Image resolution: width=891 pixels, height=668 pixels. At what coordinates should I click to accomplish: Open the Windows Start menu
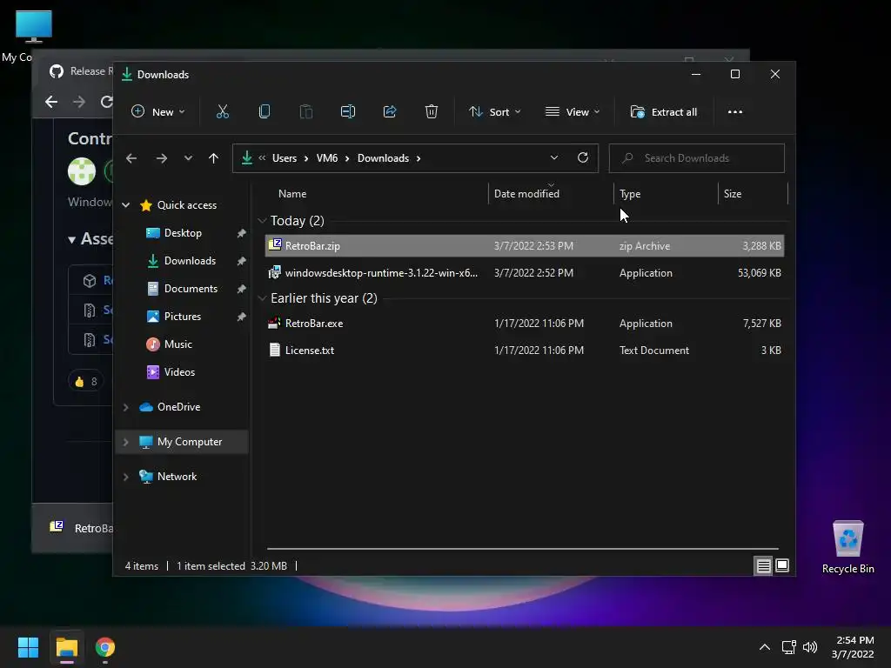point(28,647)
